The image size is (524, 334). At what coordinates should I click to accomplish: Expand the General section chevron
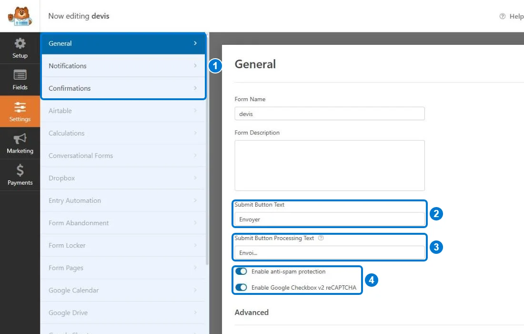pyautogui.click(x=195, y=43)
